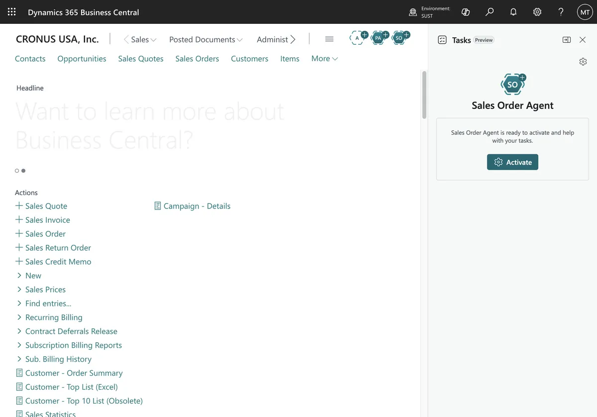Viewport: 597px width, 417px height.
Task: Create a new Sales Quote
Action: click(x=46, y=206)
